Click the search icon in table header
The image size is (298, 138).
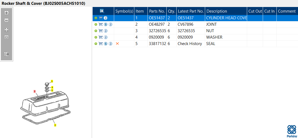pyautogui.click(x=102, y=11)
